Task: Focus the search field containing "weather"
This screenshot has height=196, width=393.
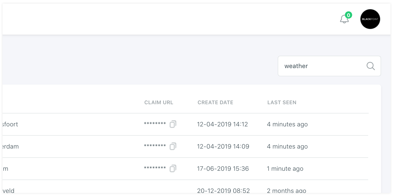Action: coord(321,66)
